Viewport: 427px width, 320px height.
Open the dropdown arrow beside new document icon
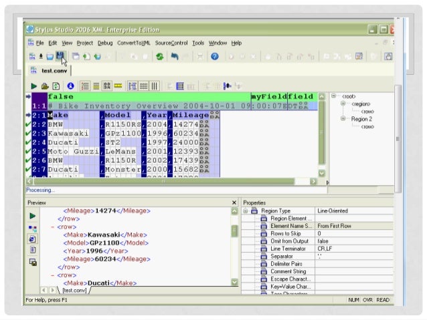point(41,56)
